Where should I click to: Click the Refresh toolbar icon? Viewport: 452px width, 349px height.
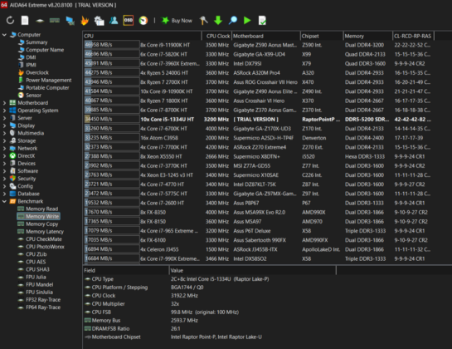point(10,20)
